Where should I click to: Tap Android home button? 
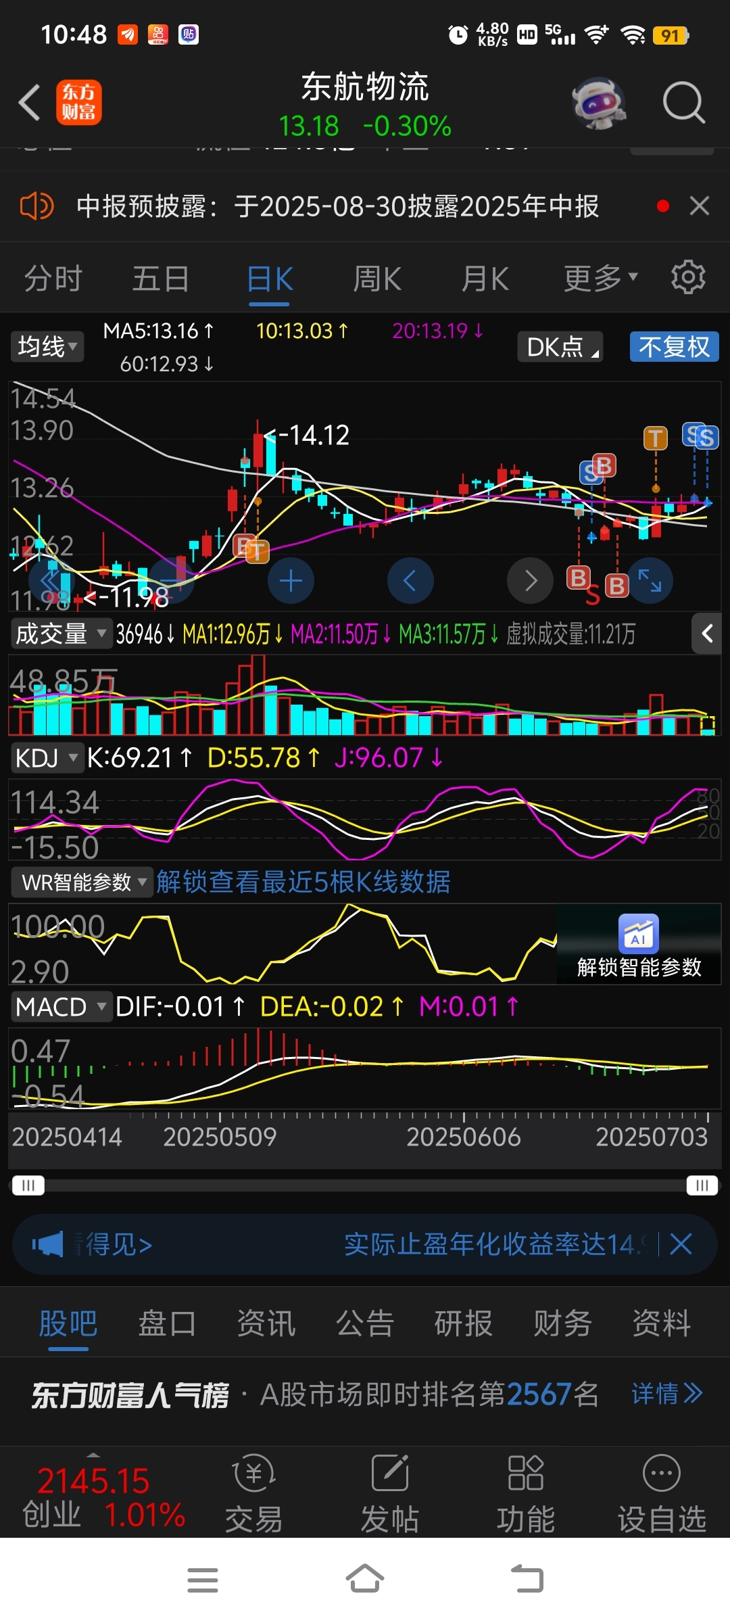[365, 1579]
